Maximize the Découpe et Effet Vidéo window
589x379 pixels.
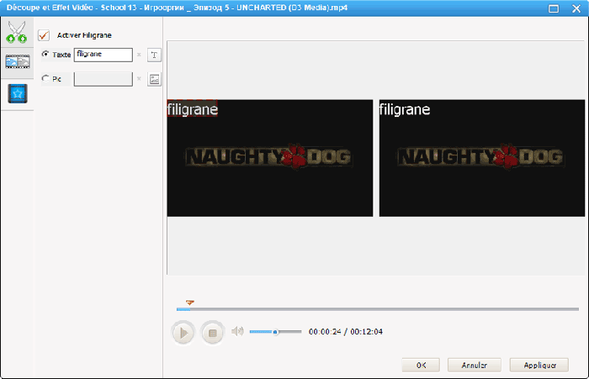coord(554,8)
